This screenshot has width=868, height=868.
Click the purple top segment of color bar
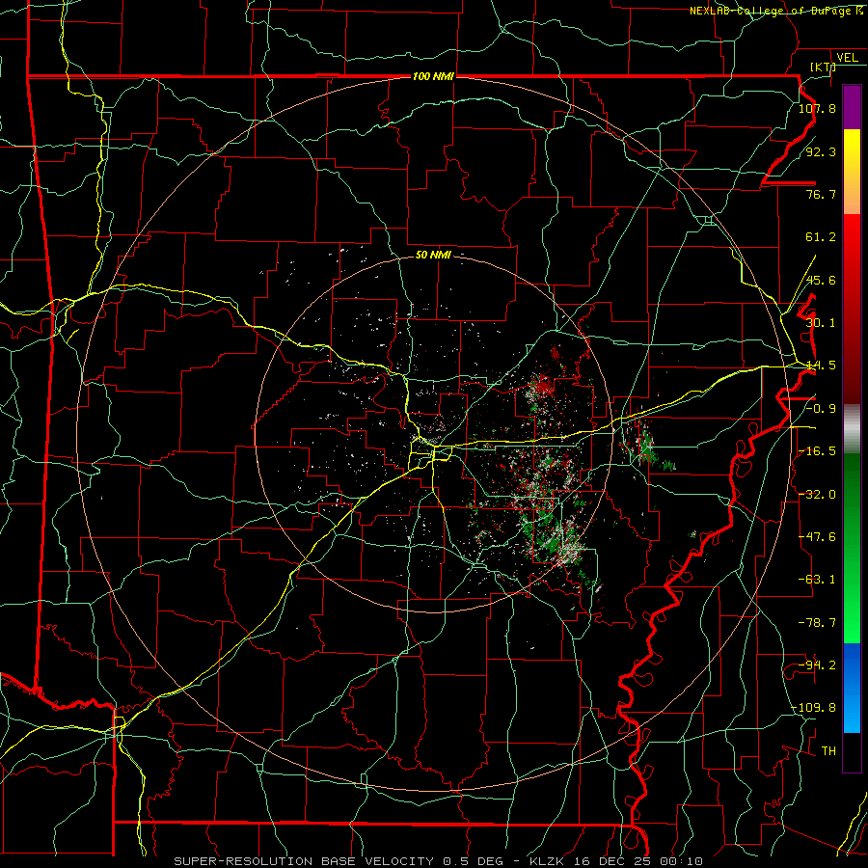tap(852, 107)
